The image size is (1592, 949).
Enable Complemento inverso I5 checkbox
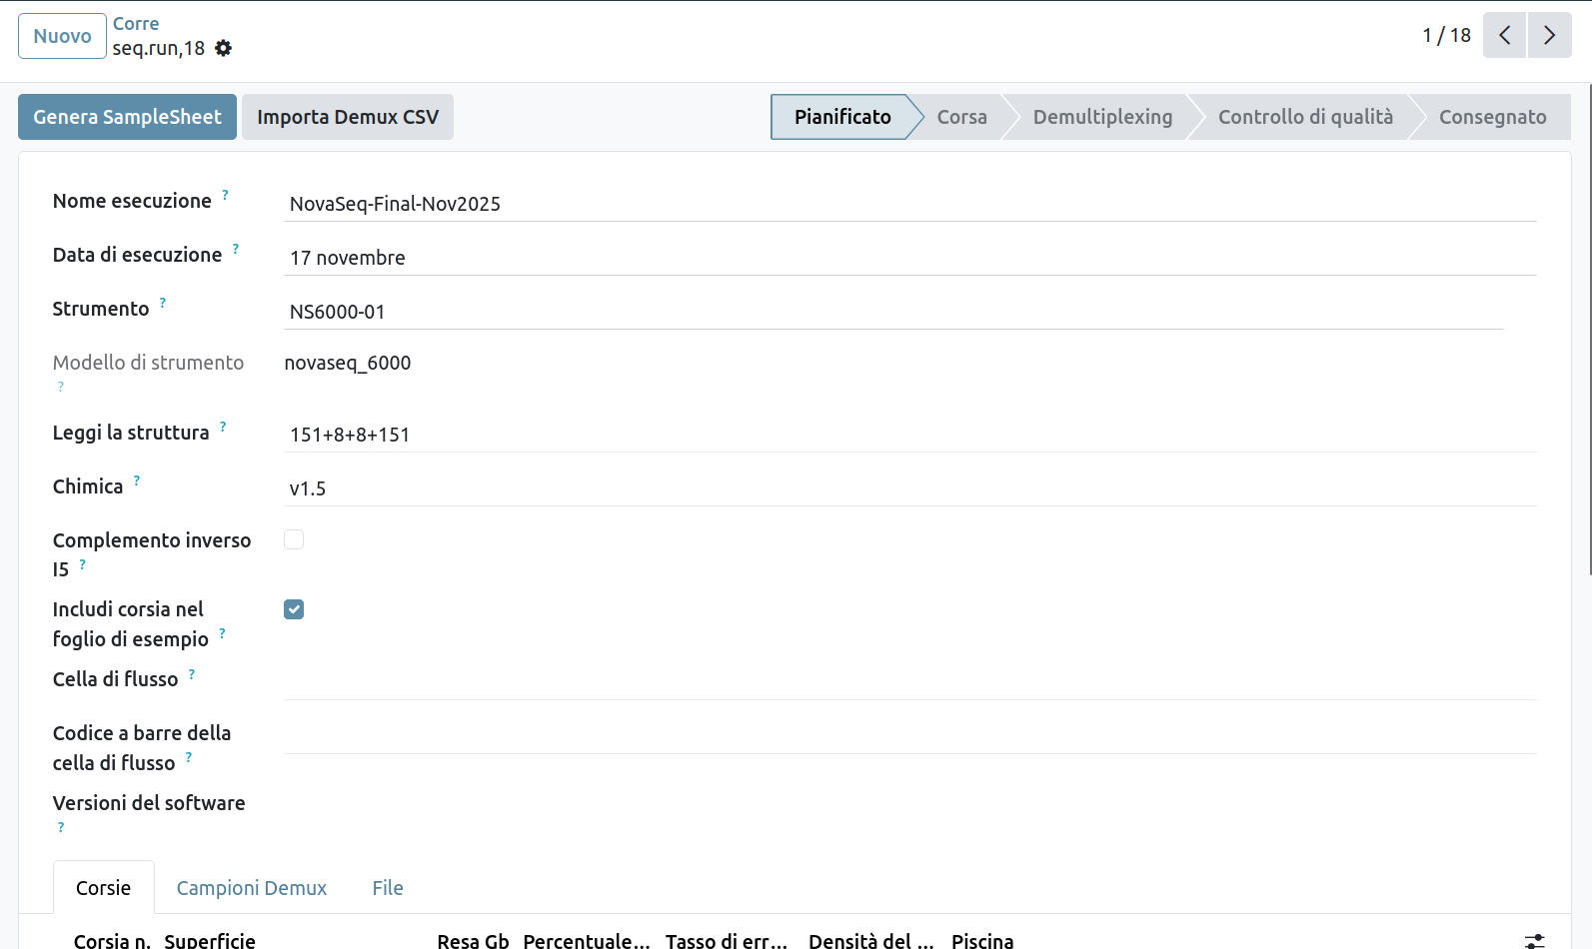[x=294, y=539]
